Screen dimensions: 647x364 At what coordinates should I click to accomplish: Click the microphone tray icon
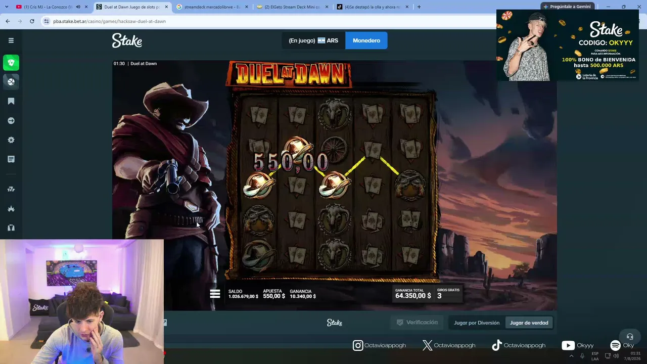pyautogui.click(x=582, y=356)
